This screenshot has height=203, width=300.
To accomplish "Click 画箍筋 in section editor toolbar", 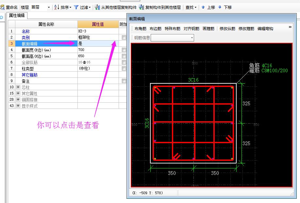I will 208,29.
